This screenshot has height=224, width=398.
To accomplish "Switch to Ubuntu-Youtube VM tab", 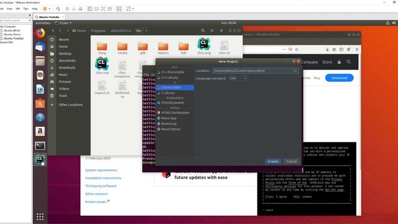I will pos(49,17).
